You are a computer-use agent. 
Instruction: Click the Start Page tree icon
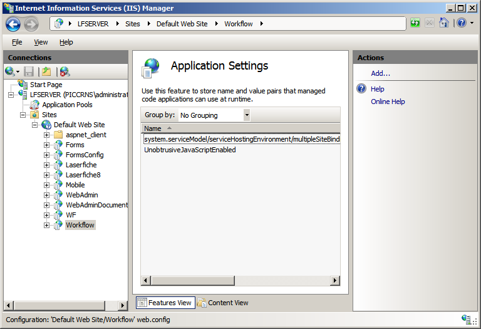pos(23,85)
